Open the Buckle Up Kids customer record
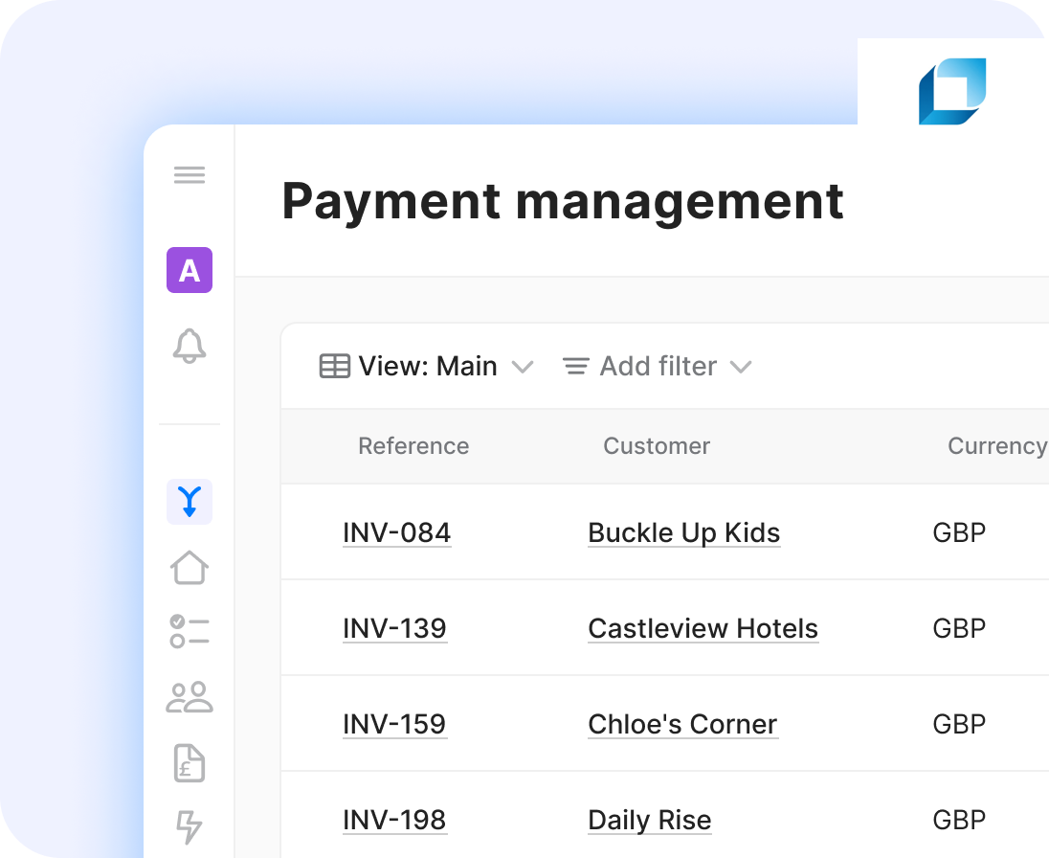The image size is (1049, 858). pyautogui.click(x=683, y=532)
